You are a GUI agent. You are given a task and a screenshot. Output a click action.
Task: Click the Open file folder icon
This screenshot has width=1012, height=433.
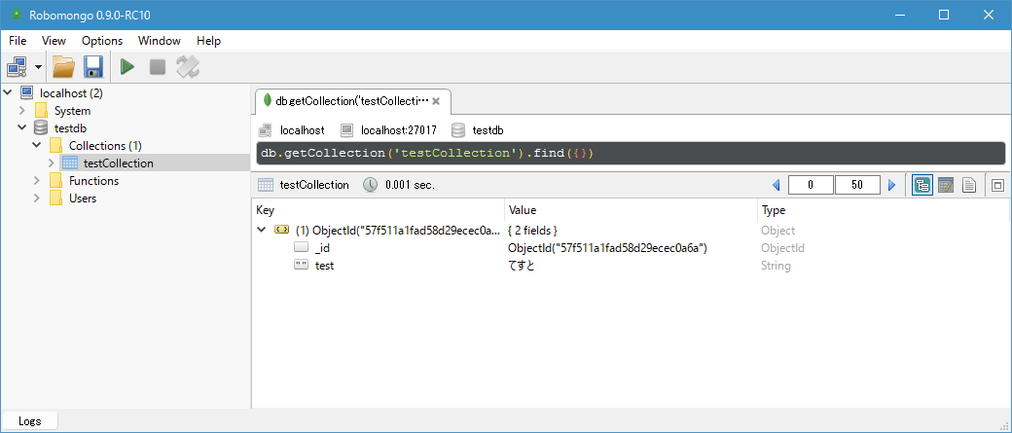tap(64, 66)
